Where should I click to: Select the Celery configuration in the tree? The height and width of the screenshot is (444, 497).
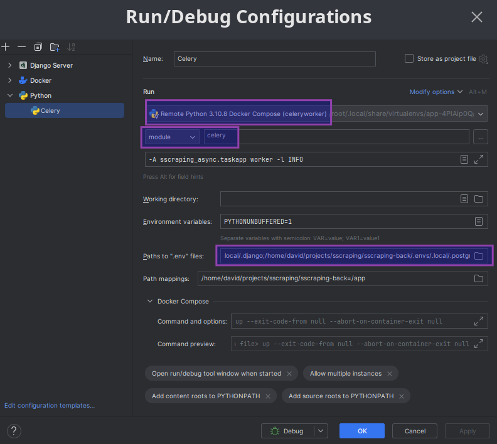click(x=65, y=110)
